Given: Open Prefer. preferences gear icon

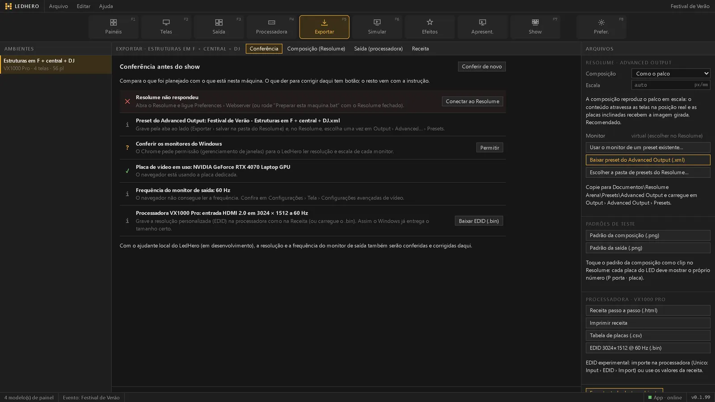Looking at the screenshot, I should 601,22.
